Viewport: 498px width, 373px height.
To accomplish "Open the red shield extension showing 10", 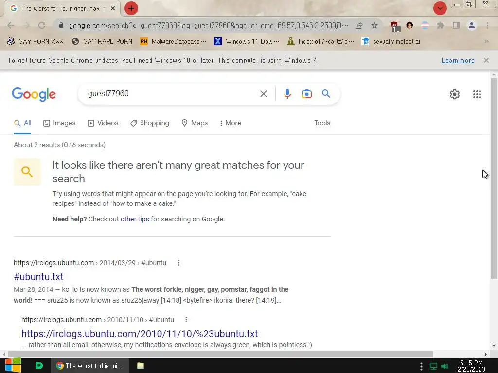I will (395, 26).
